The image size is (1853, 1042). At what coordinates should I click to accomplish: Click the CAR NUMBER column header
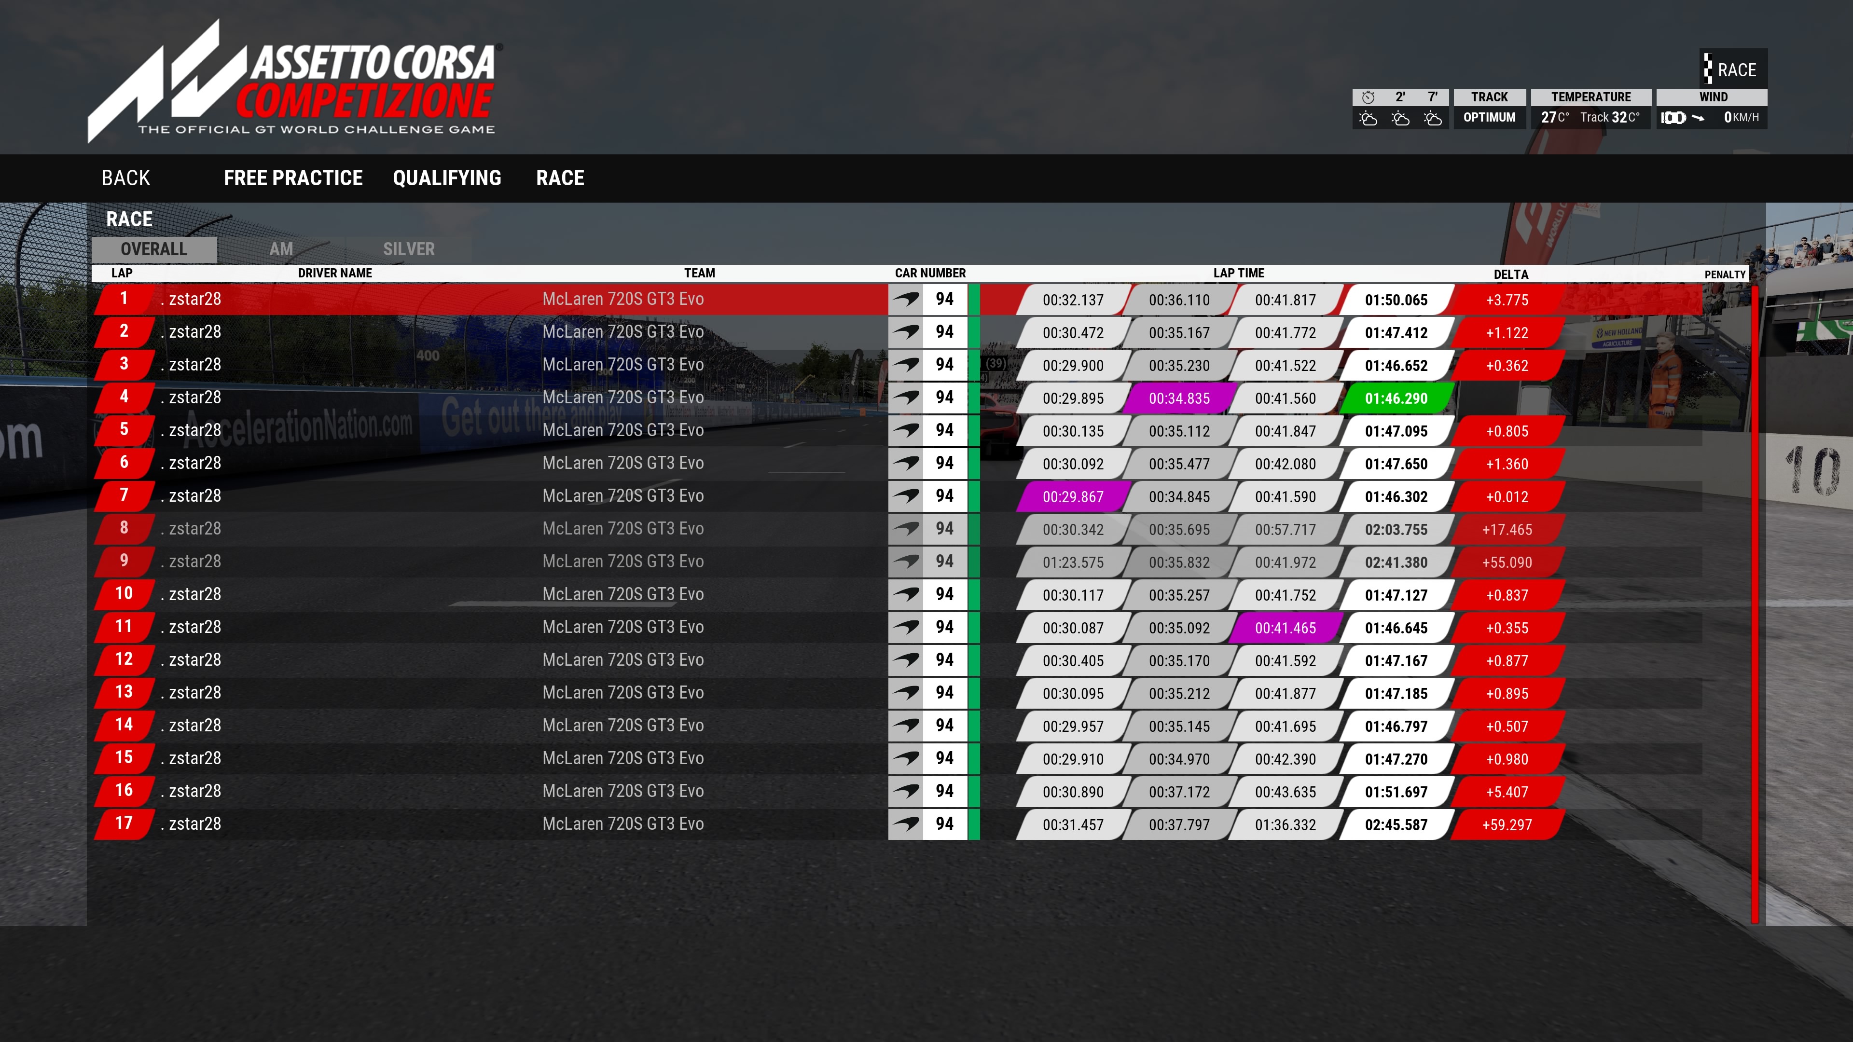[x=930, y=273]
